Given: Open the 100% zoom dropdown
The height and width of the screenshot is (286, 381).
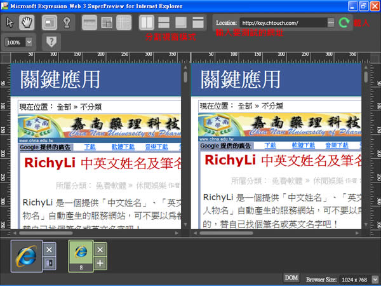Looking at the screenshot, I should coord(29,43).
